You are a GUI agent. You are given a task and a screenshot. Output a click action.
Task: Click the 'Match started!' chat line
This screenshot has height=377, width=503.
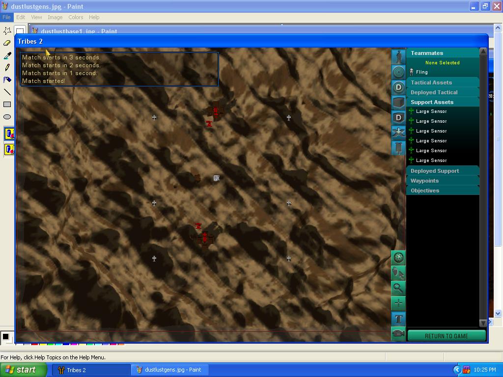[44, 81]
